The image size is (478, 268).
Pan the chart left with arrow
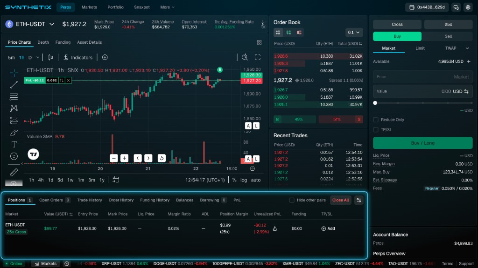pos(138,158)
